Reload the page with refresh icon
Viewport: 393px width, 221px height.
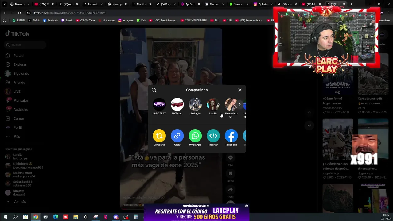pyautogui.click(x=19, y=13)
